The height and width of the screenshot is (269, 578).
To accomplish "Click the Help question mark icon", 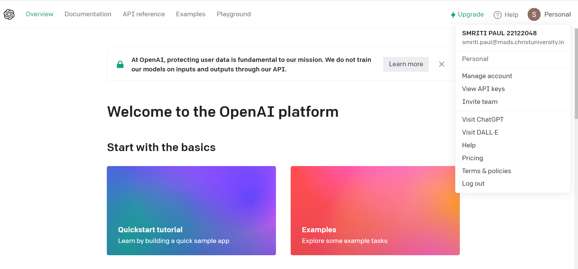I will [x=498, y=15].
